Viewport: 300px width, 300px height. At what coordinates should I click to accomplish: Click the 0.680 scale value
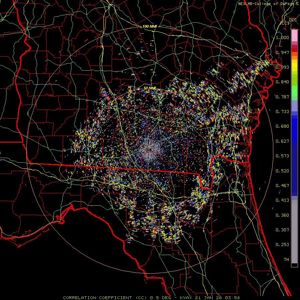coord(282,126)
